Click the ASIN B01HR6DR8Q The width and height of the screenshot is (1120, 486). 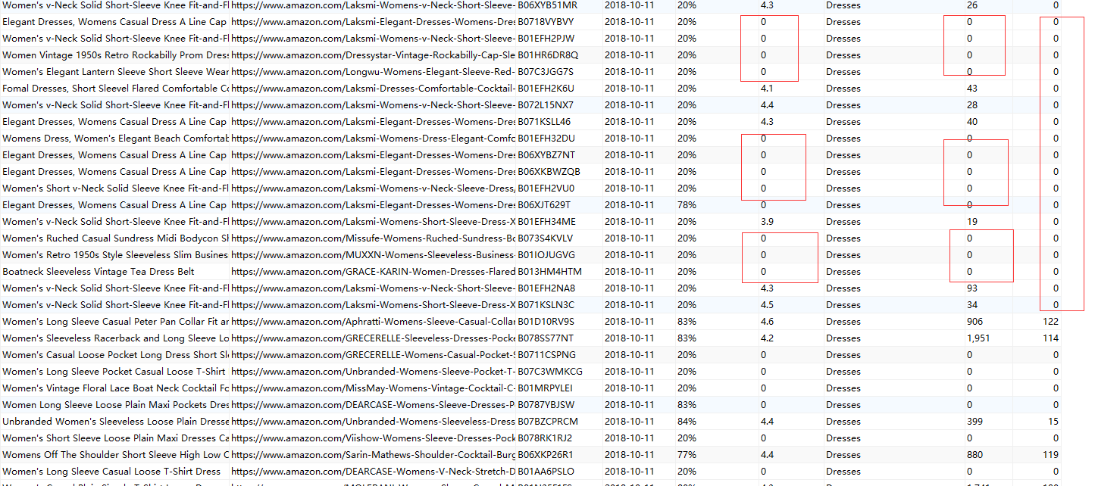547,55
